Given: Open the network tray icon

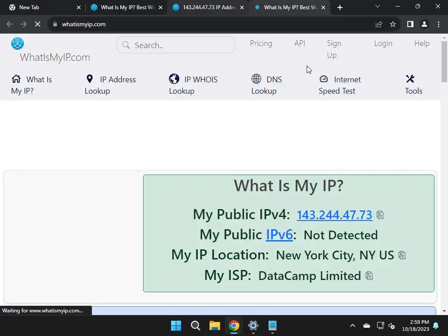Looking at the screenshot, I should point(380,325).
